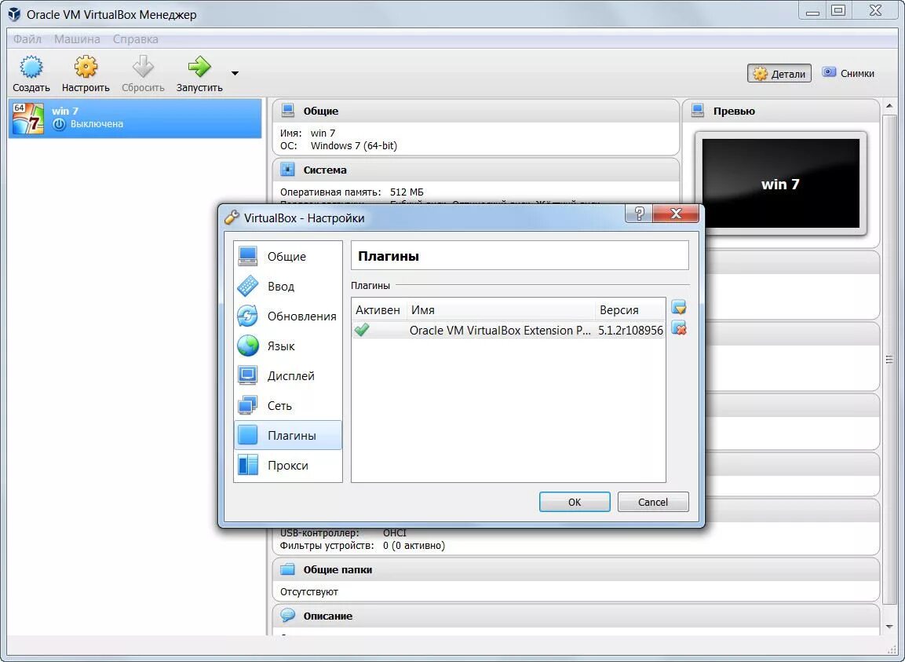Maximize the VirtualBox Manager window

[x=838, y=10]
